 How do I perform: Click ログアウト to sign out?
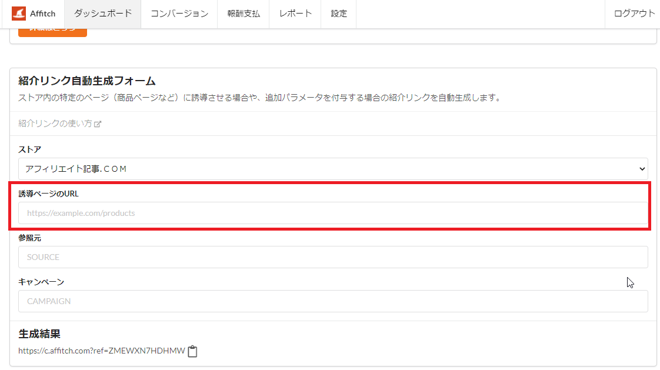[x=634, y=14]
